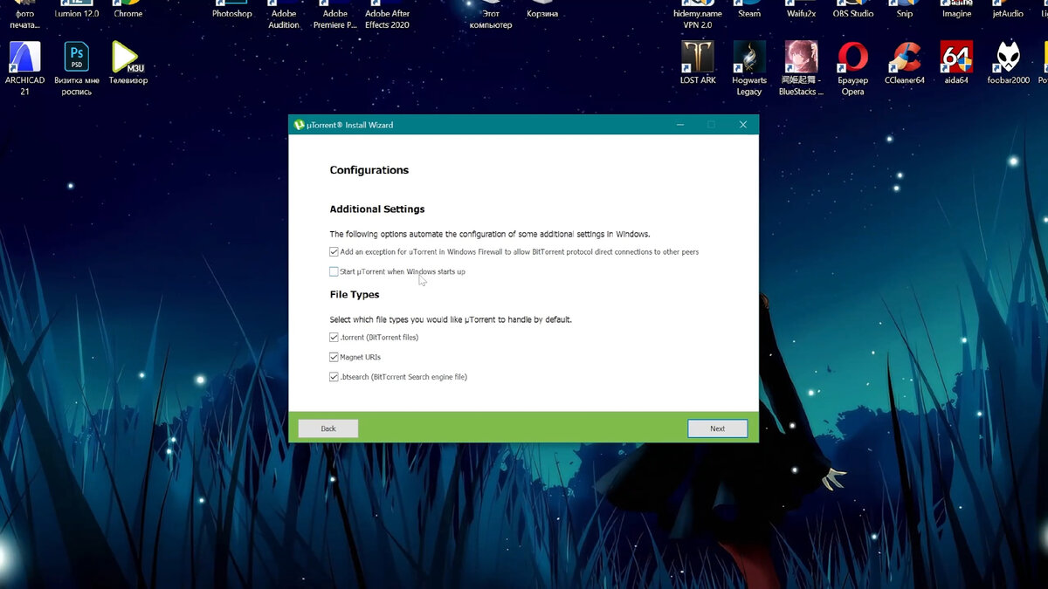Continue the install with Next button
1048x589 pixels.
point(717,428)
